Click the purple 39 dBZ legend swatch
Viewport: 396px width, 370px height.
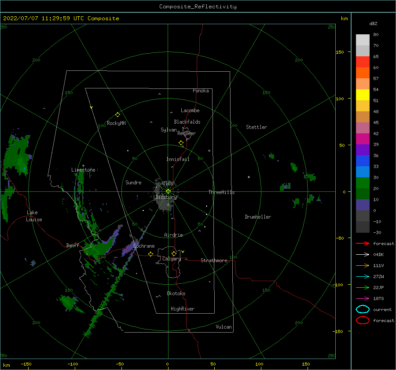tap(363, 150)
